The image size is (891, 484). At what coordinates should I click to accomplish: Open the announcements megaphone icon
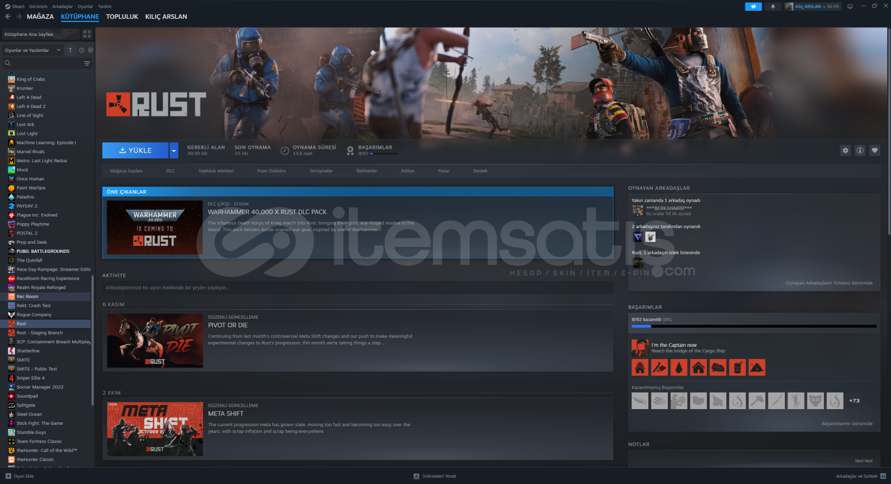coord(753,6)
